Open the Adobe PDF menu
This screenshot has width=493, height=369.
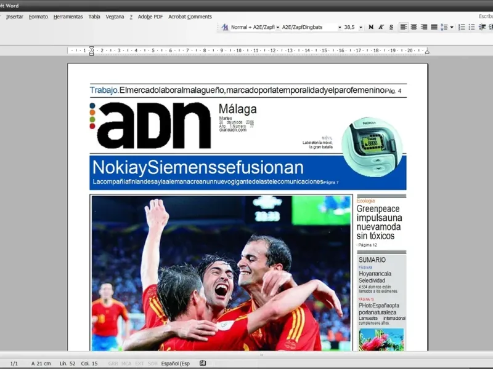pyautogui.click(x=150, y=17)
